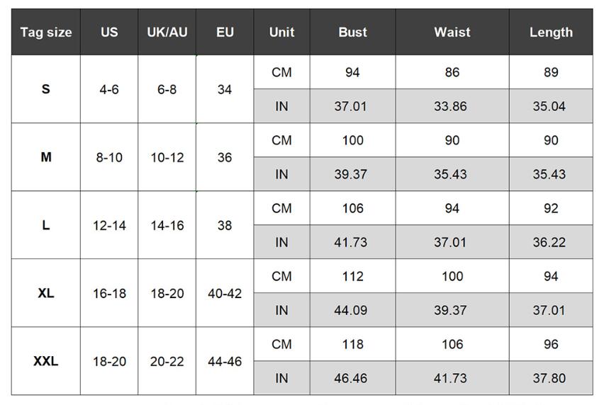The height and width of the screenshot is (405, 604).
Task: Click the Length column header
Action: (x=551, y=32)
